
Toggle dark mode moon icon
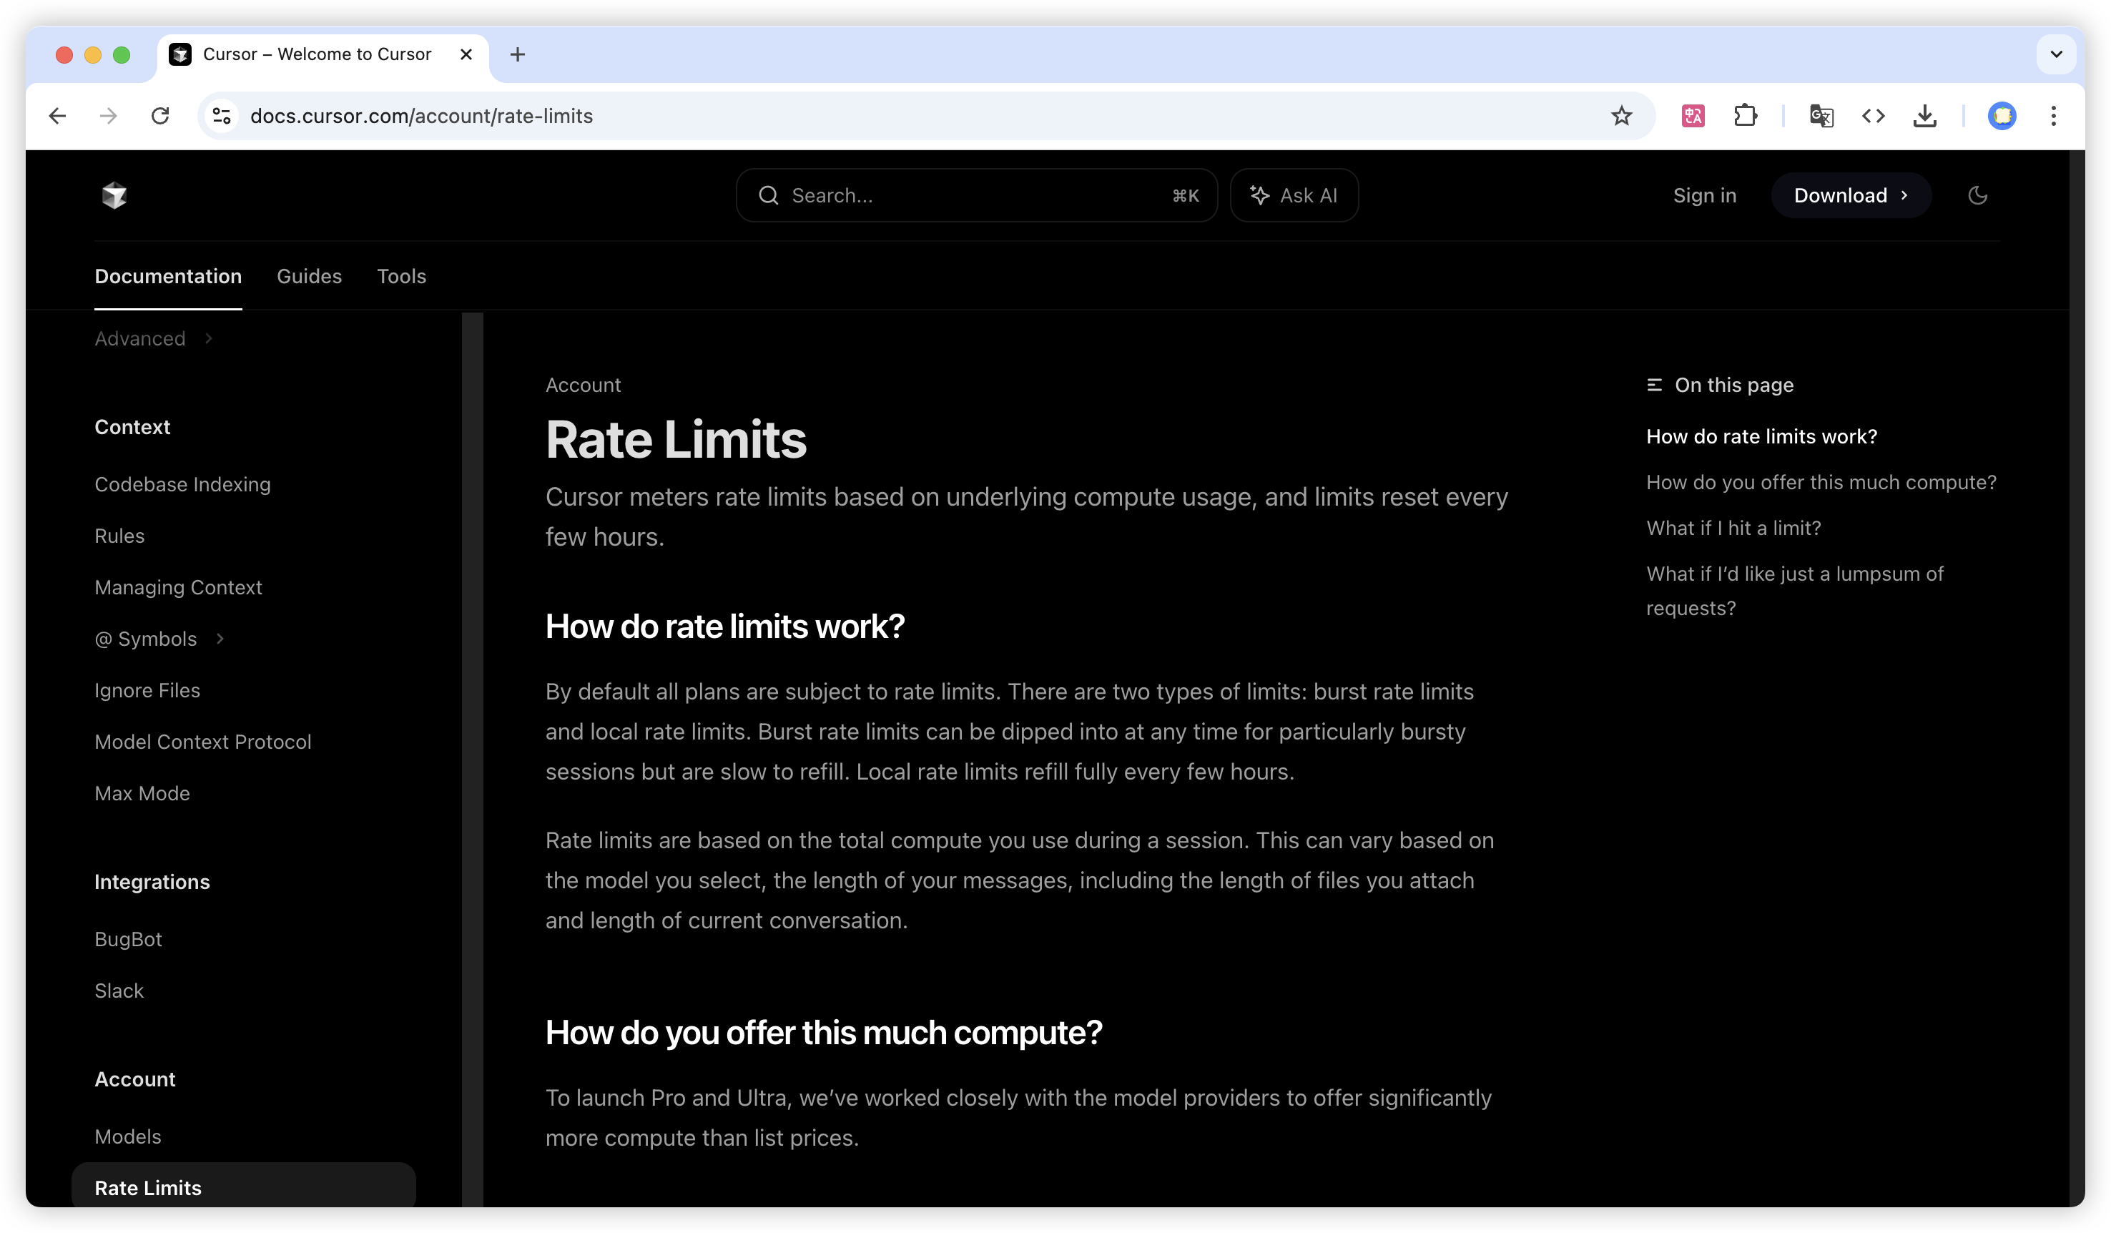pos(1977,195)
